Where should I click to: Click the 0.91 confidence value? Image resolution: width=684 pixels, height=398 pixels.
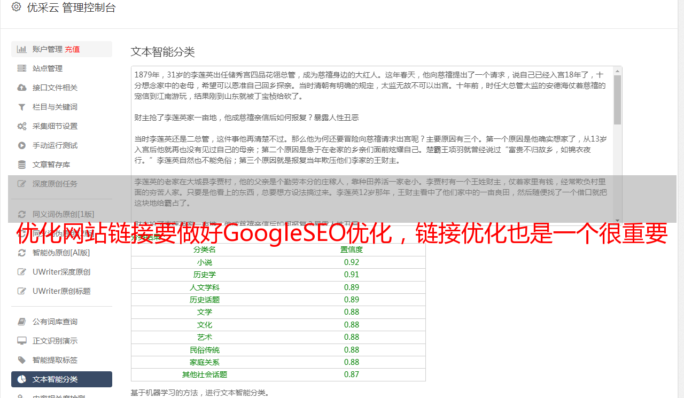pyautogui.click(x=352, y=275)
